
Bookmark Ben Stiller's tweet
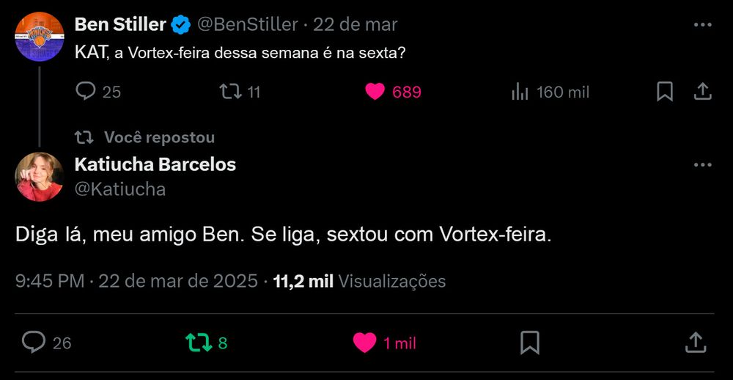click(665, 92)
